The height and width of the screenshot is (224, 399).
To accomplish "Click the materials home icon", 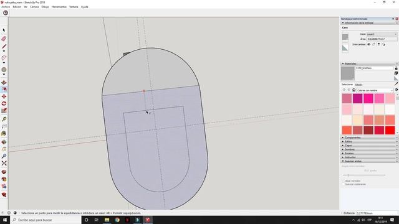I will tap(353, 90).
